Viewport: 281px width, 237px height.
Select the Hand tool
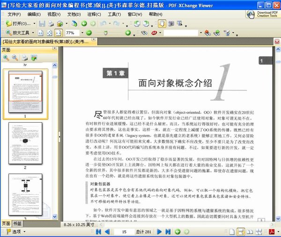click(162, 23)
